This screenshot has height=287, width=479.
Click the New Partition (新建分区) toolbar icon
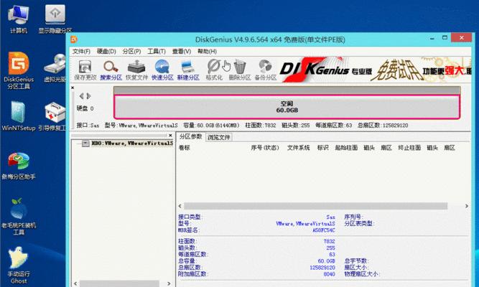188,70
